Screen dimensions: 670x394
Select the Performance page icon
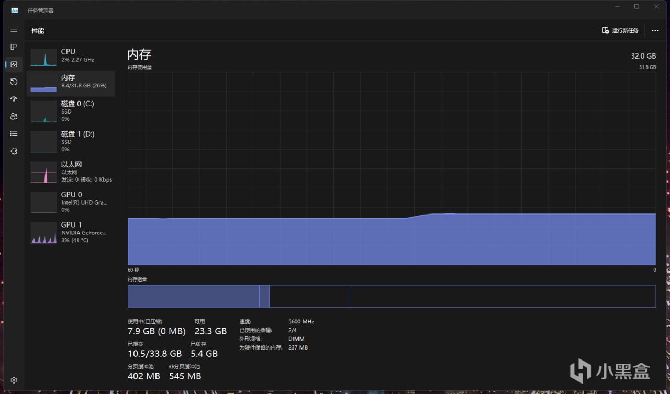(14, 64)
